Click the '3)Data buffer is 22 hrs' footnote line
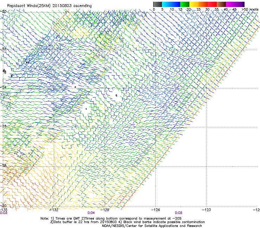The image size is (260, 228). [x=127, y=222]
